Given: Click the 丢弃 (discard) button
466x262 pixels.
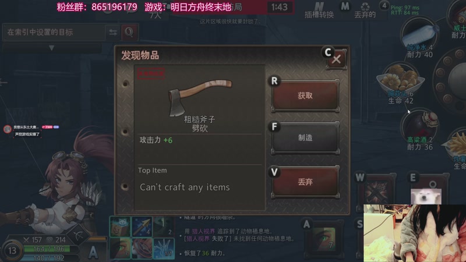Looking at the screenshot, I should coord(305,182).
